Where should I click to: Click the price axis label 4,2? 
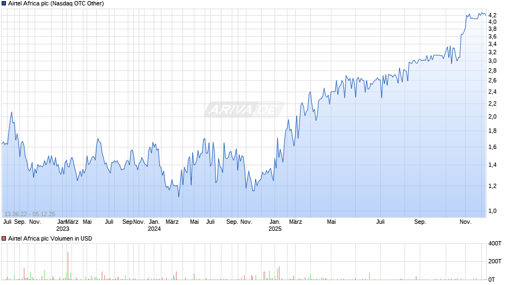(492, 15)
